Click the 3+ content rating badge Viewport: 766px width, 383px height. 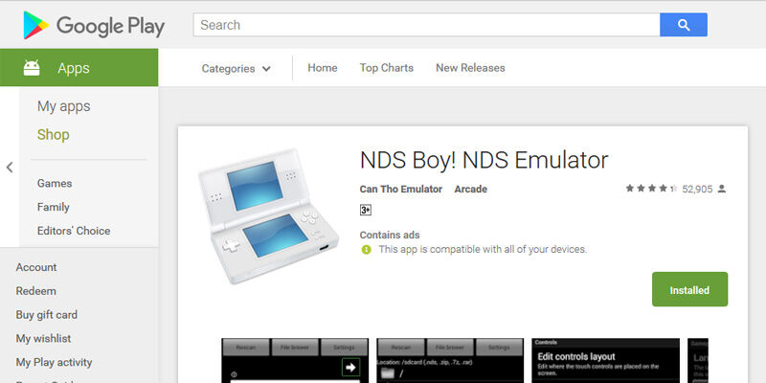click(x=366, y=210)
